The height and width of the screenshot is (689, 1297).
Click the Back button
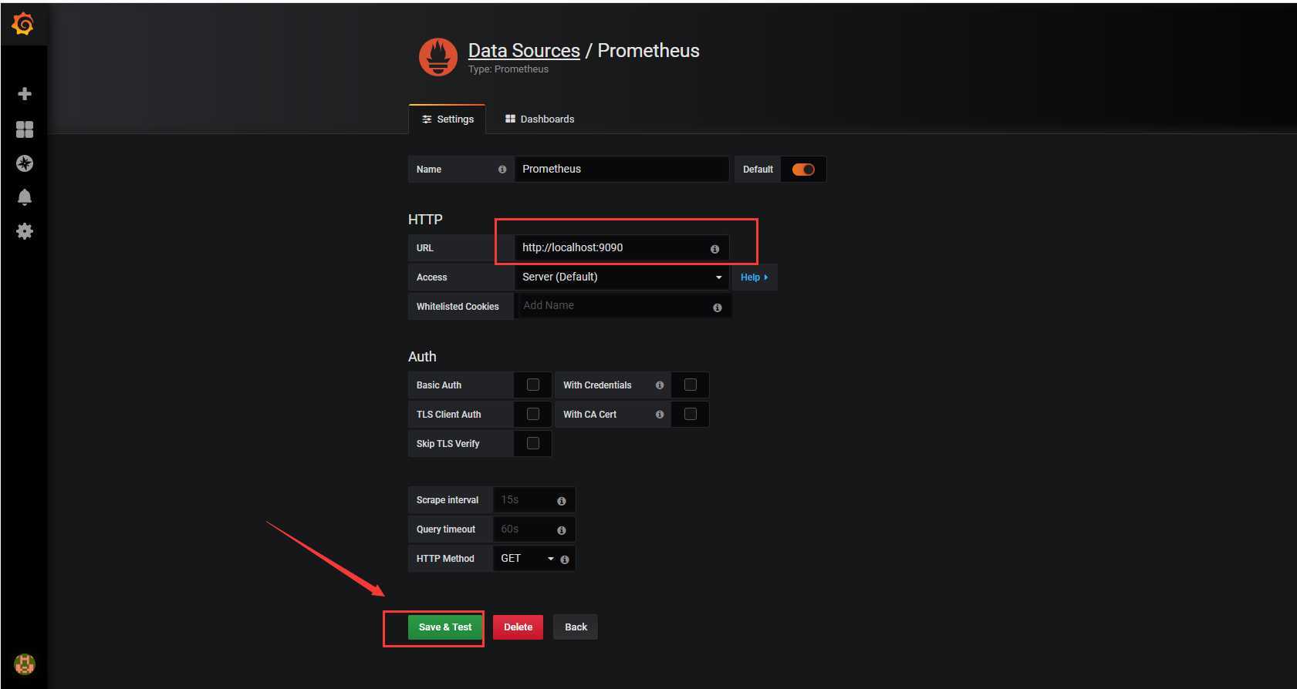point(576,627)
